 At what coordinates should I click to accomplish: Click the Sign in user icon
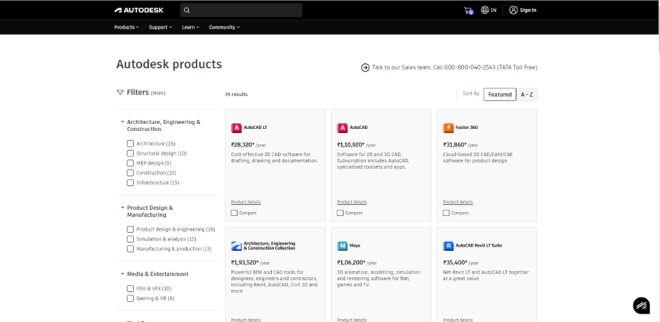click(513, 10)
